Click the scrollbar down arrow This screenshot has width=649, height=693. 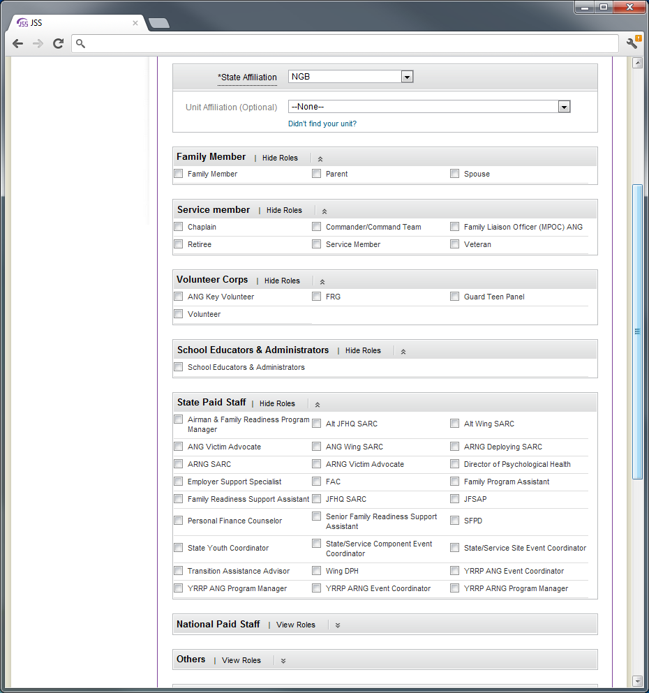coord(637,680)
